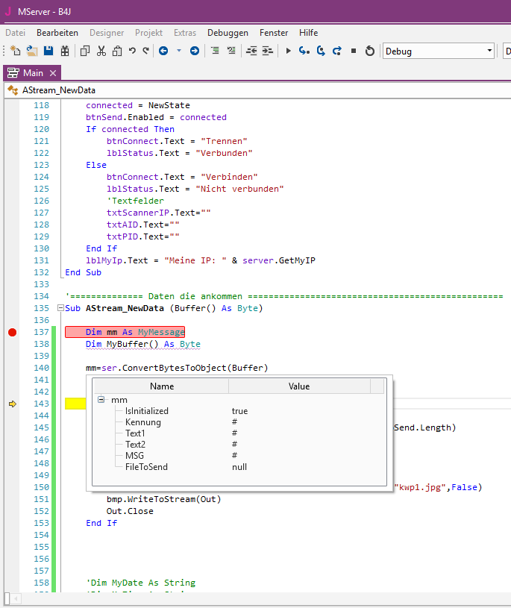Screen dimensions: 511x608
Task: Click the Save file toolbar icon
Action: tap(48, 51)
